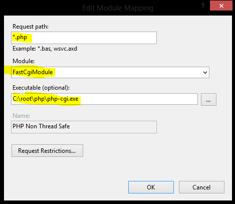The image size is (235, 204).
Task: Click the "Executable (optional):" label
Action: [41, 88]
